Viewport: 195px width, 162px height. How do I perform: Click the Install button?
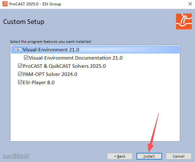tap(149, 156)
